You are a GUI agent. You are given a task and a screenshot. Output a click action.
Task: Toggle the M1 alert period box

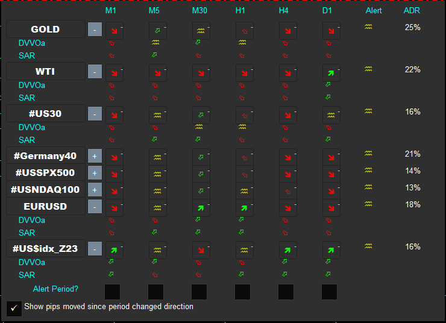click(112, 292)
